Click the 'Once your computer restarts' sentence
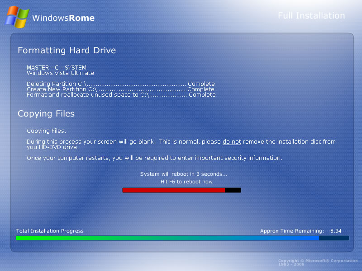 click(154, 158)
